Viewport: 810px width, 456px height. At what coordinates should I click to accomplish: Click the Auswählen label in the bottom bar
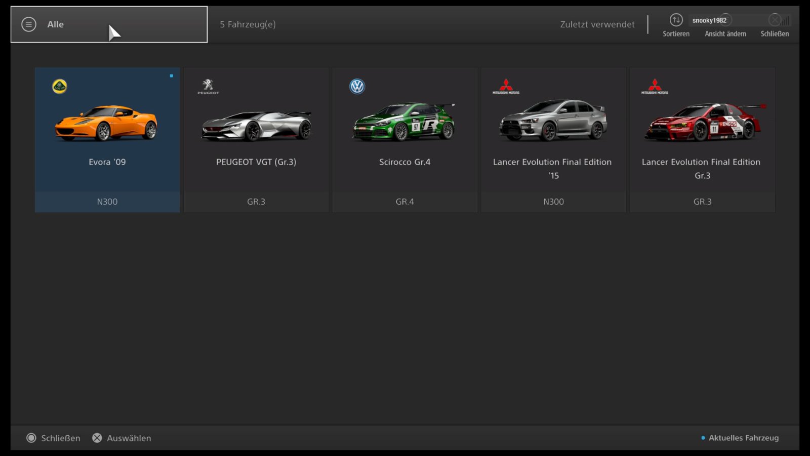click(129, 438)
